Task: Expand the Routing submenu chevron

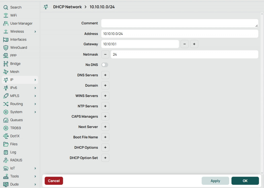Action: [x=35, y=104]
